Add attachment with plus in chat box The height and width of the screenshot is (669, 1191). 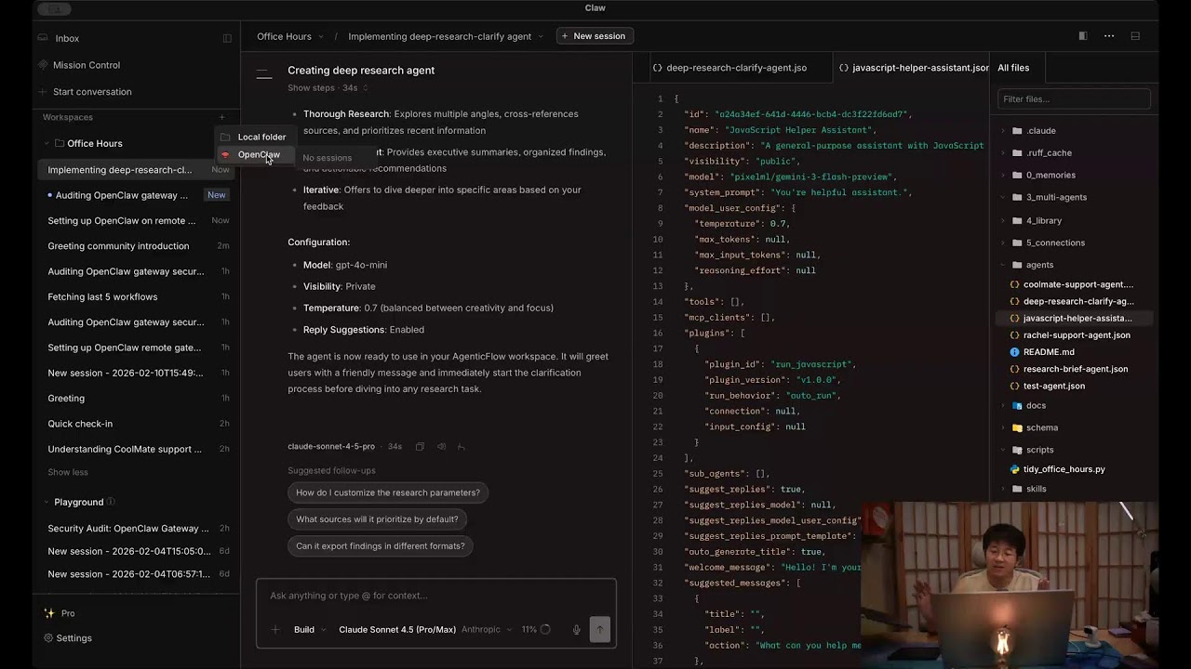click(x=275, y=629)
